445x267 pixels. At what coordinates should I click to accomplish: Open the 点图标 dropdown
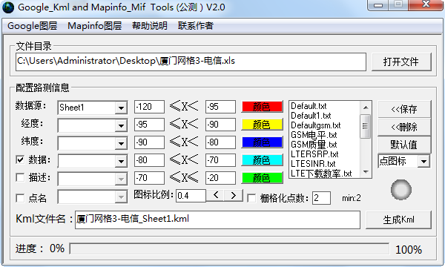[423, 162]
